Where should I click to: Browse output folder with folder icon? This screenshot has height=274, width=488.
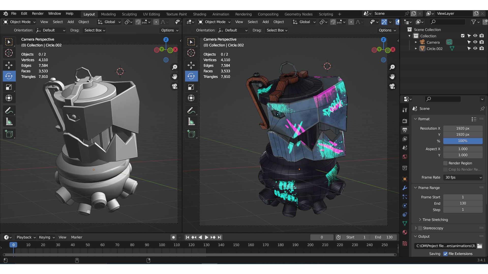[480, 246]
